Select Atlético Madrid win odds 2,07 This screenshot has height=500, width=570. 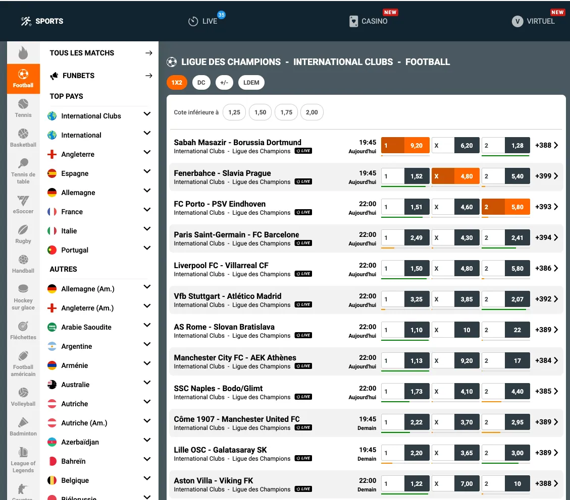coord(506,299)
